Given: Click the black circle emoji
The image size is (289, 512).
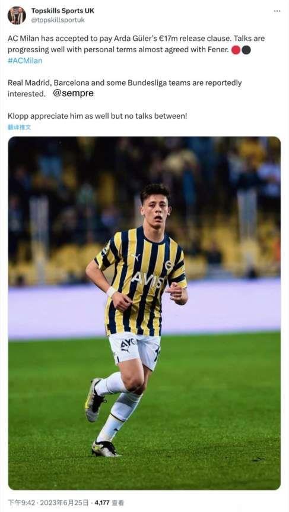Looking at the screenshot, I should click(x=246, y=50).
